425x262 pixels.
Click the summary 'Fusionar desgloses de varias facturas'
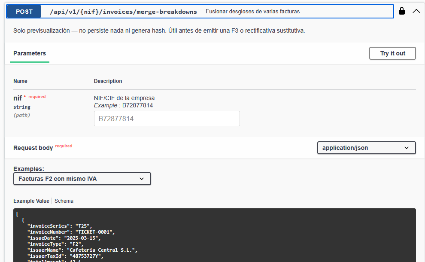click(x=252, y=12)
